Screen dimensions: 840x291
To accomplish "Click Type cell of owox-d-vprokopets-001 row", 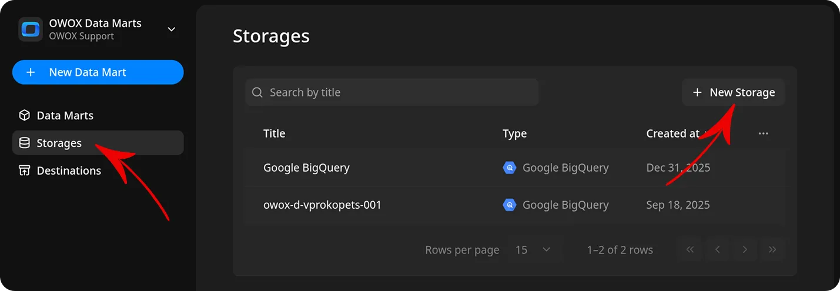I will [x=555, y=205].
